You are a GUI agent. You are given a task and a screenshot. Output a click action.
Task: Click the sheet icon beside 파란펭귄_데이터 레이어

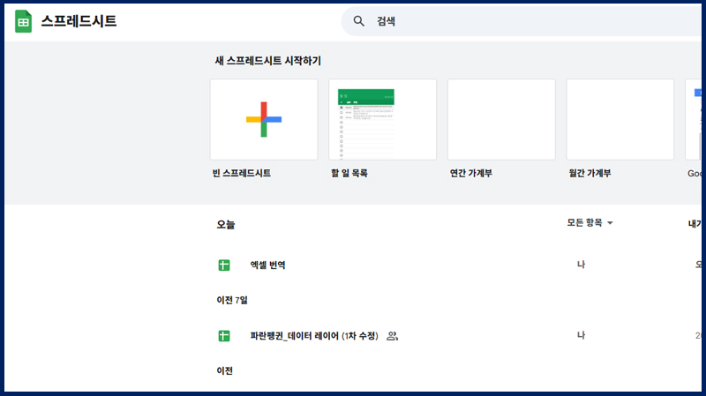pyautogui.click(x=224, y=336)
